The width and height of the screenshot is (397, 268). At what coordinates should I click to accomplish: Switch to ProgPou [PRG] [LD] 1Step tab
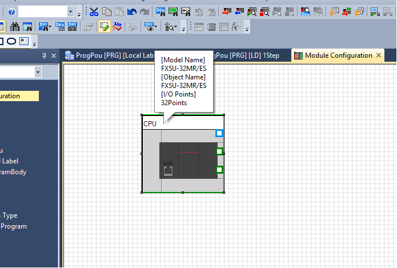click(247, 55)
